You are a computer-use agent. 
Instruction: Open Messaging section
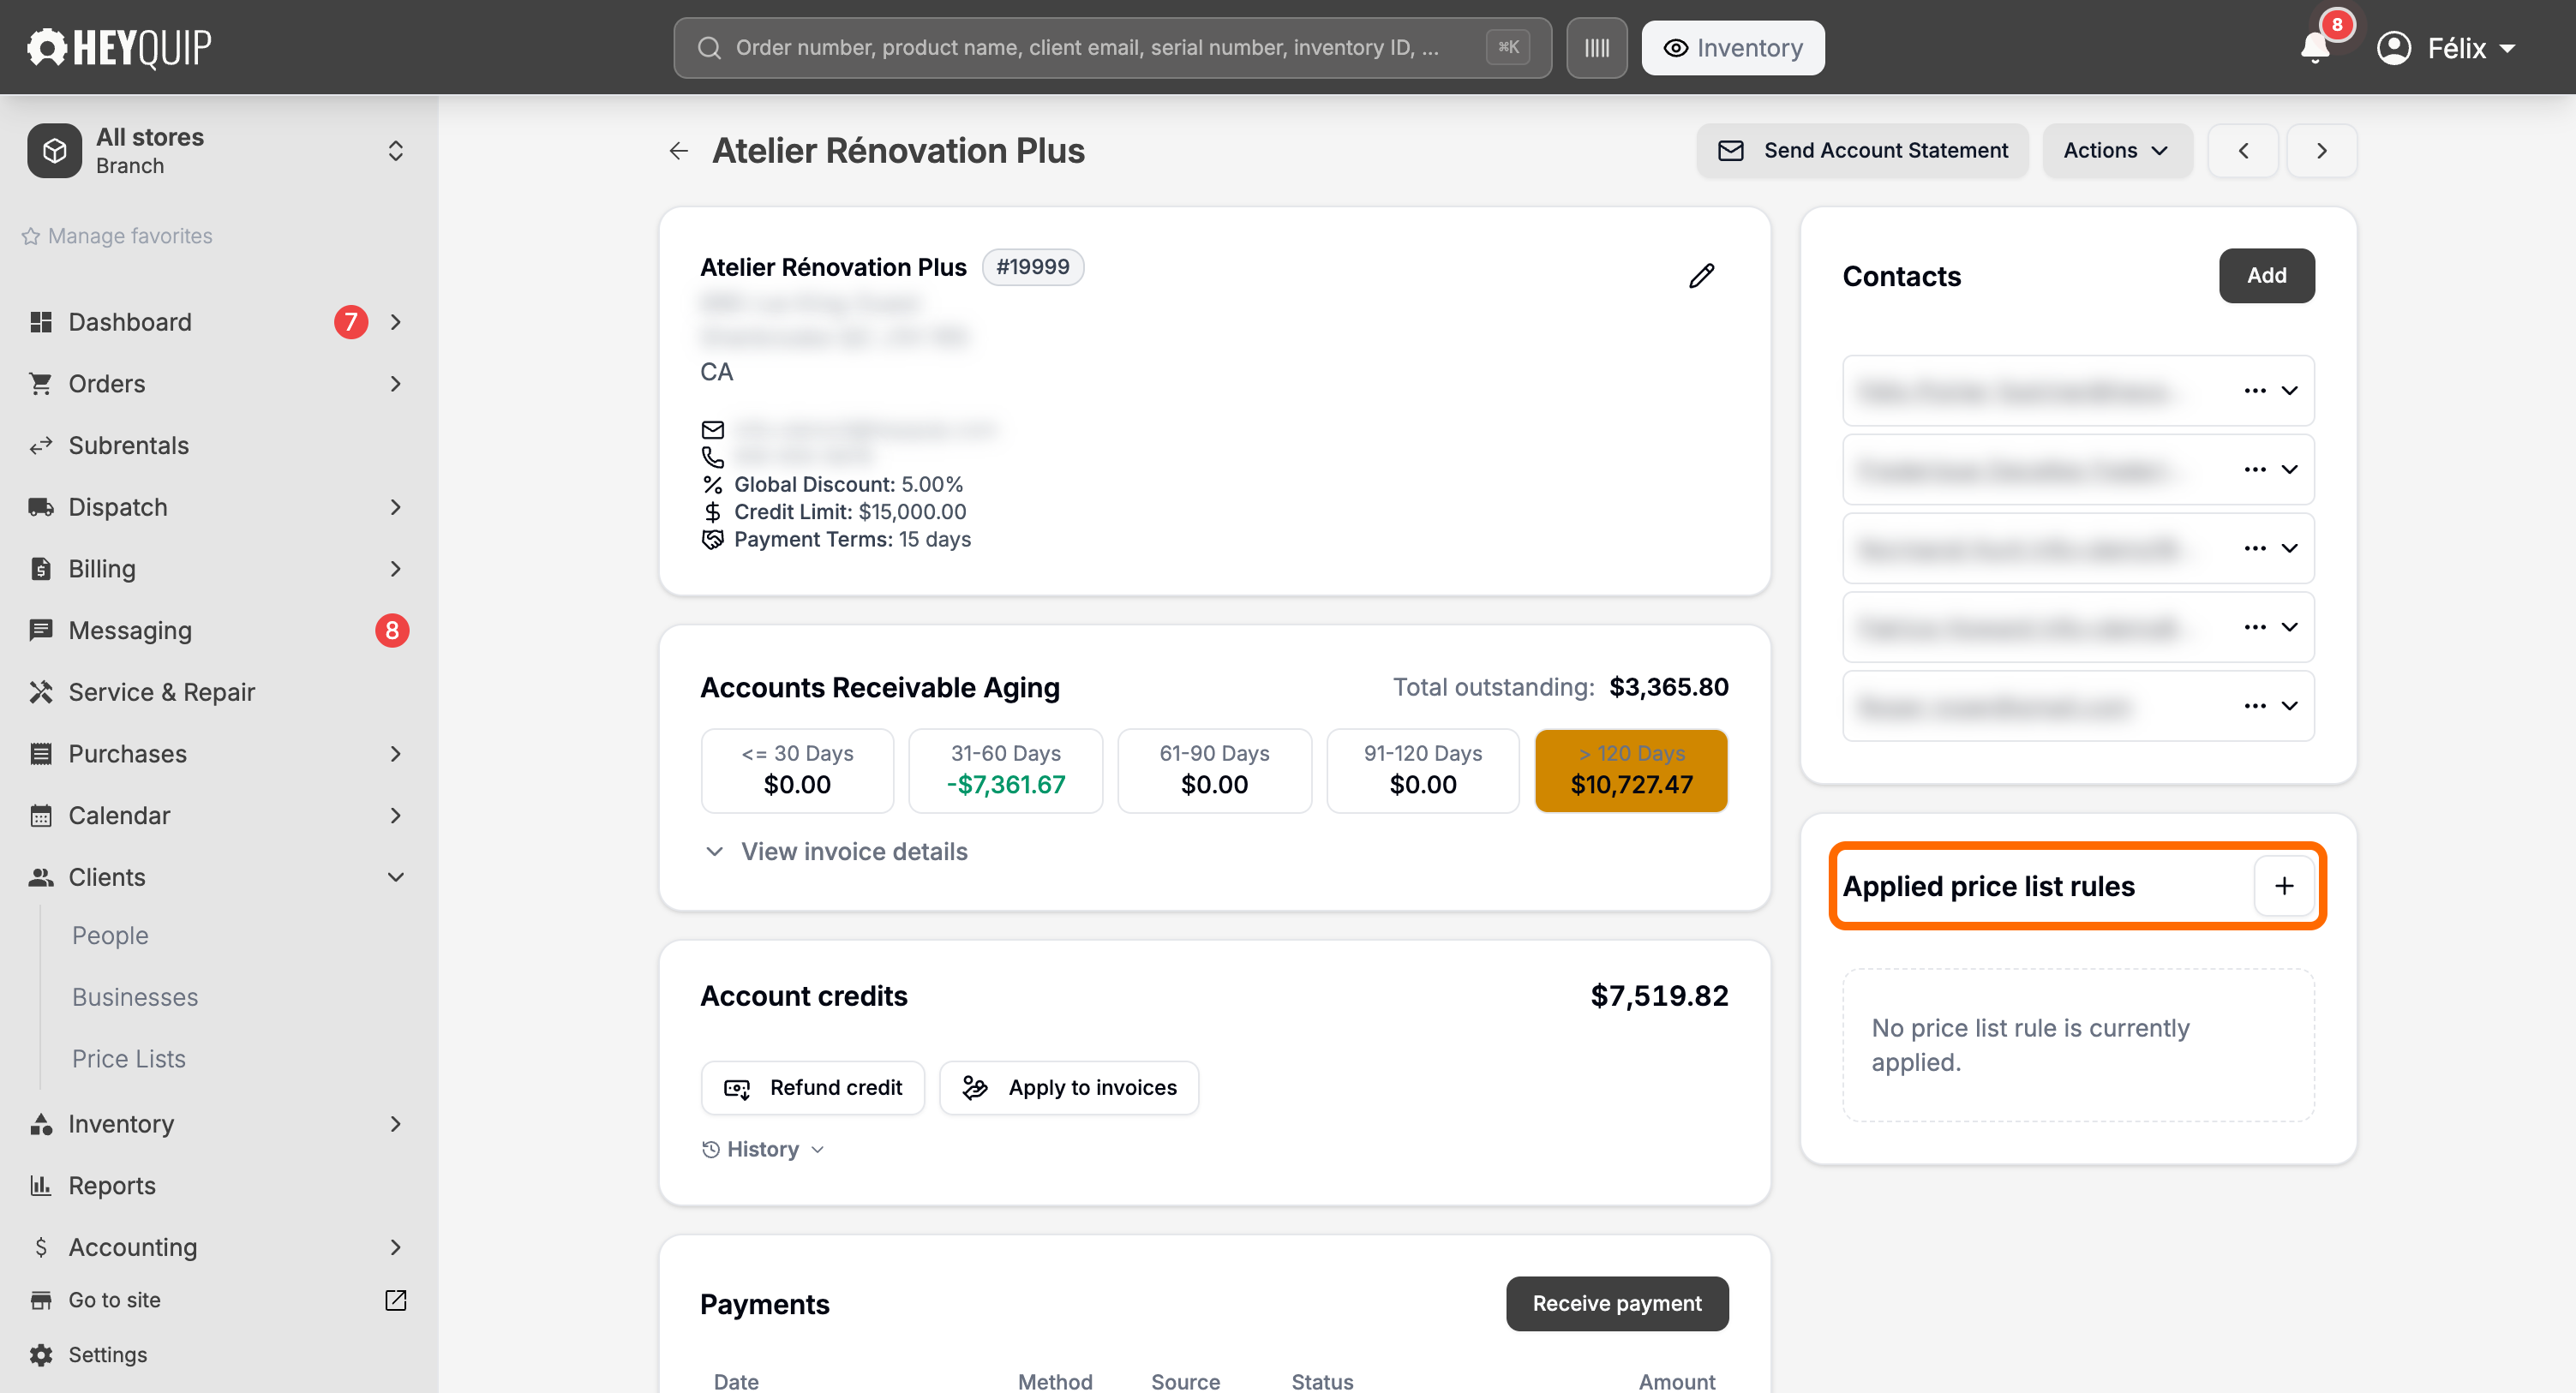(x=130, y=631)
